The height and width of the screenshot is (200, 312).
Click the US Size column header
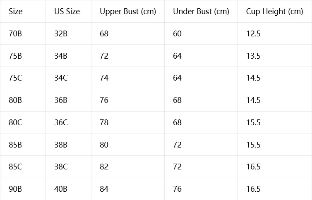67,11
